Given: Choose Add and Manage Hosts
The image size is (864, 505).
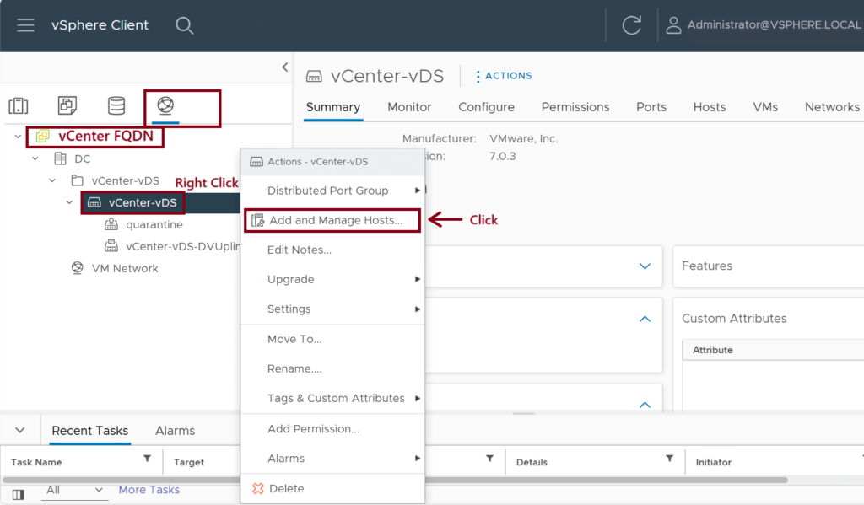Looking at the screenshot, I should click(332, 220).
